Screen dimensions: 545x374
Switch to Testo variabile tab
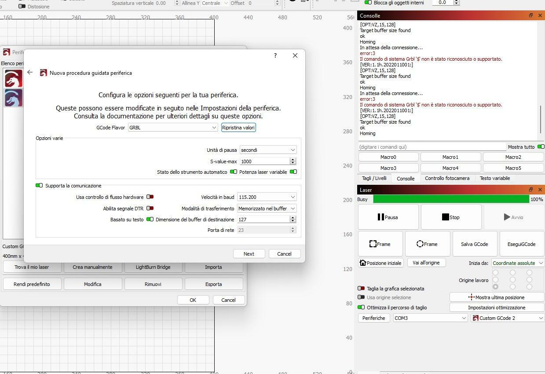pos(495,178)
